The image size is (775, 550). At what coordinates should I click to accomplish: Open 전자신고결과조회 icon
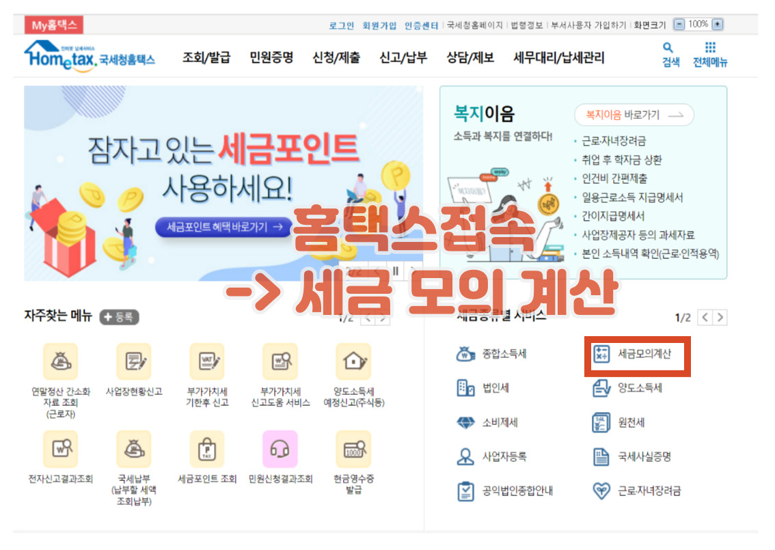tap(60, 449)
